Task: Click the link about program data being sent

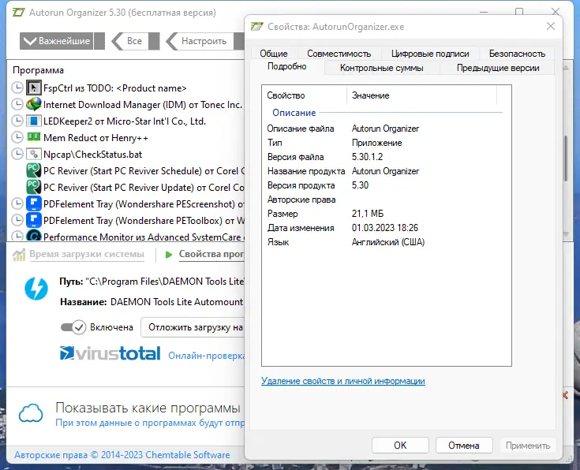Action: 150,423
